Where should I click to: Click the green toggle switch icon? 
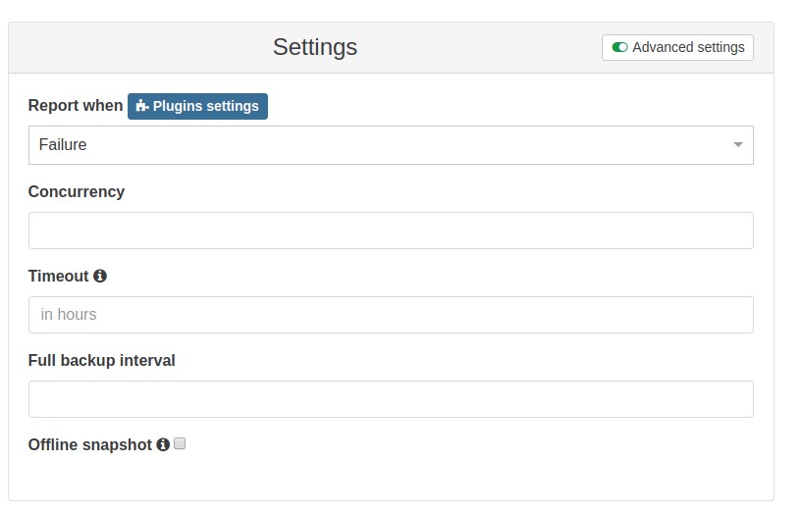[x=619, y=47]
